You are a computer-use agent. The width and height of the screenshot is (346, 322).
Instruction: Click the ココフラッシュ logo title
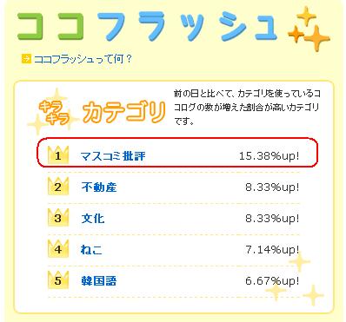coord(147,26)
